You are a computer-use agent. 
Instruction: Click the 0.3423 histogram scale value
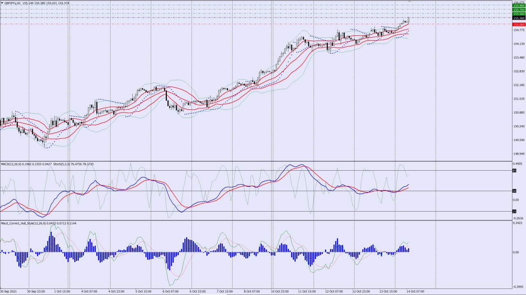point(518,223)
